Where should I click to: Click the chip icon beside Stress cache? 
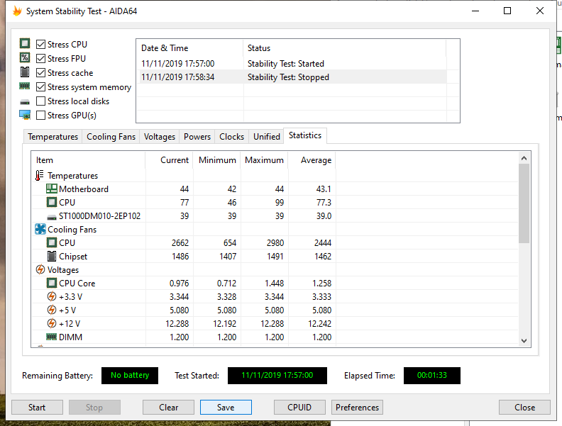[x=25, y=72]
